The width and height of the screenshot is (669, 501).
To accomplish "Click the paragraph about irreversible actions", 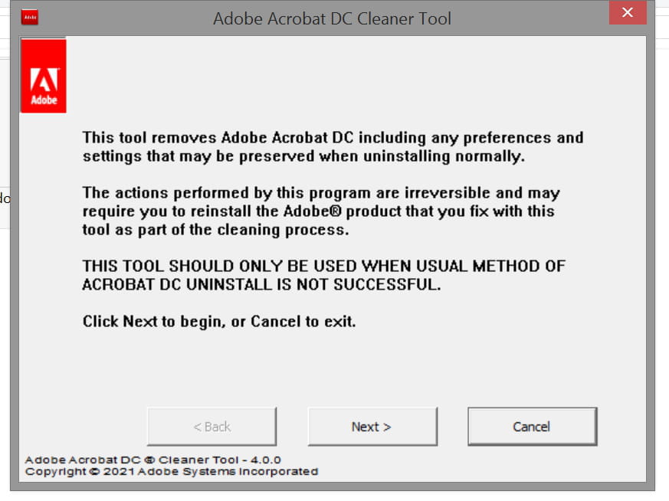I will pos(321,211).
